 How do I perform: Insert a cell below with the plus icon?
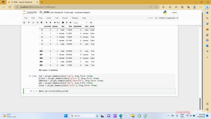pos(29,22)
